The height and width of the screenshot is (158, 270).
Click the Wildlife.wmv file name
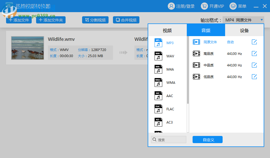(61, 39)
